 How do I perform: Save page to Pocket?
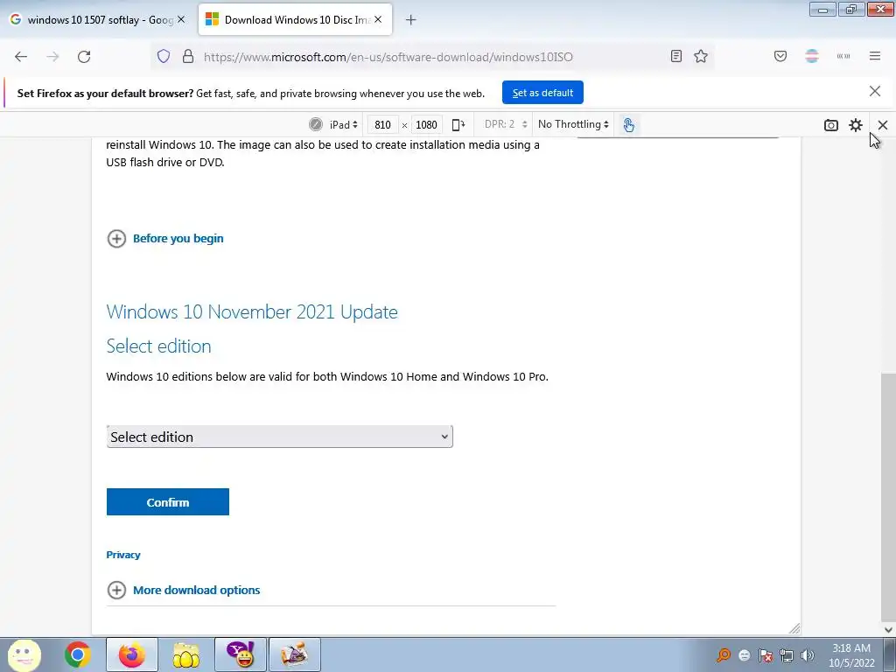pos(780,56)
